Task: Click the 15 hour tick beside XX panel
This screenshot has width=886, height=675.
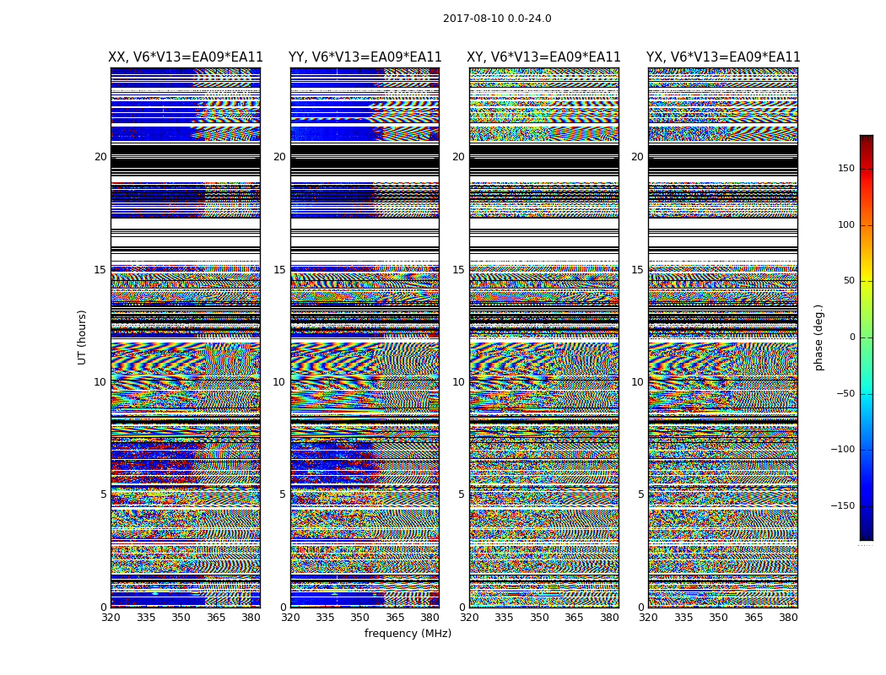Action: click(100, 270)
